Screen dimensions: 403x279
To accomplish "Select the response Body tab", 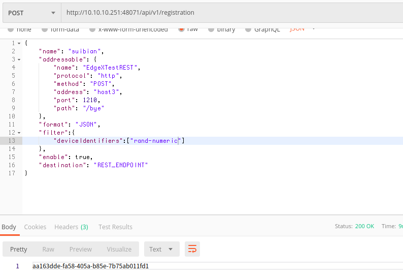I will (9, 227).
